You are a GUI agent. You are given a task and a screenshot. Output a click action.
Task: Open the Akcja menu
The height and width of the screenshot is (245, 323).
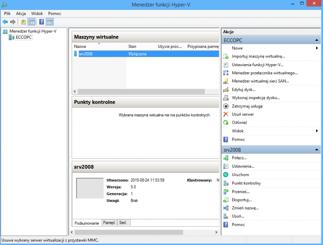pyautogui.click(x=21, y=13)
